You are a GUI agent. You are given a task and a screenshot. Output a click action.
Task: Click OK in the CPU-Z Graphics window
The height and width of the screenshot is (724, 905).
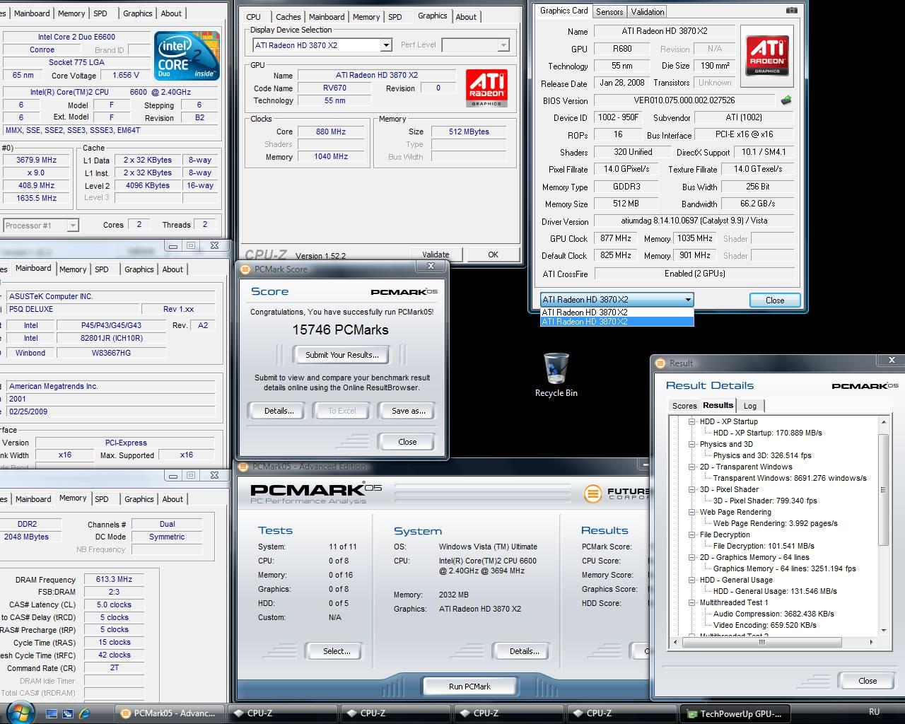pos(493,255)
